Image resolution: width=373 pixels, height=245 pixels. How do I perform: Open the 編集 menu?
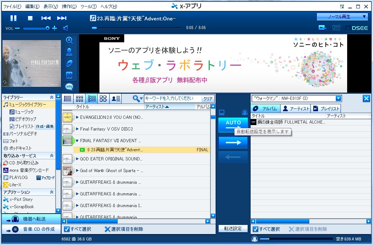click(x=32, y=7)
